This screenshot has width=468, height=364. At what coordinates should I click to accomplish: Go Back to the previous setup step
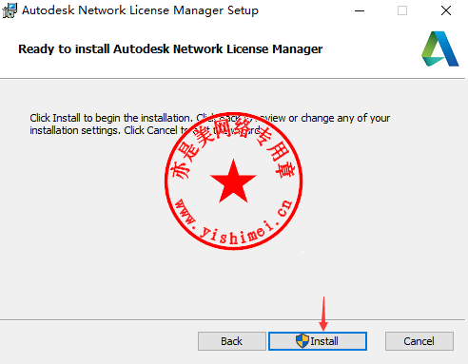coord(232,341)
